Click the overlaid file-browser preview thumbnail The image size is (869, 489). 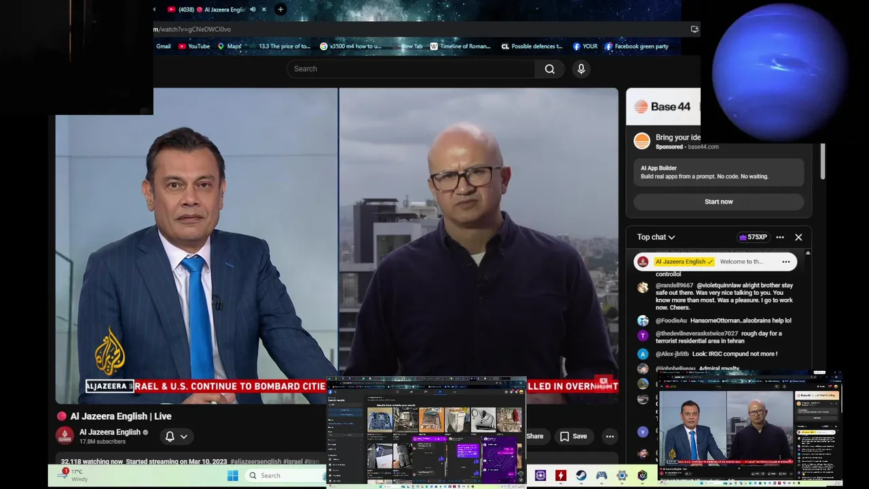pyautogui.click(x=427, y=432)
